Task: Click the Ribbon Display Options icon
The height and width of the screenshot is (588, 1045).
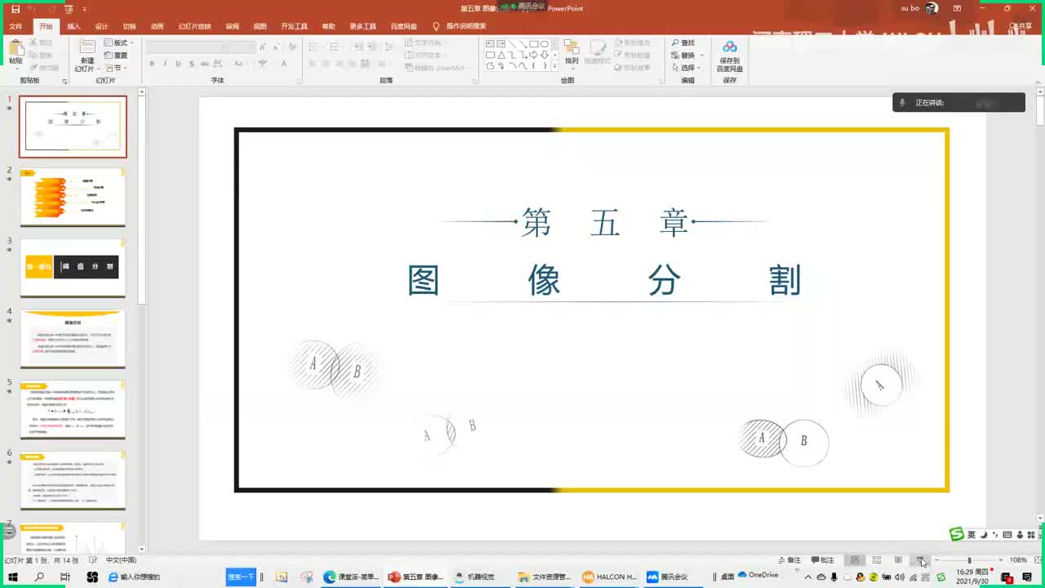Action: (x=957, y=8)
